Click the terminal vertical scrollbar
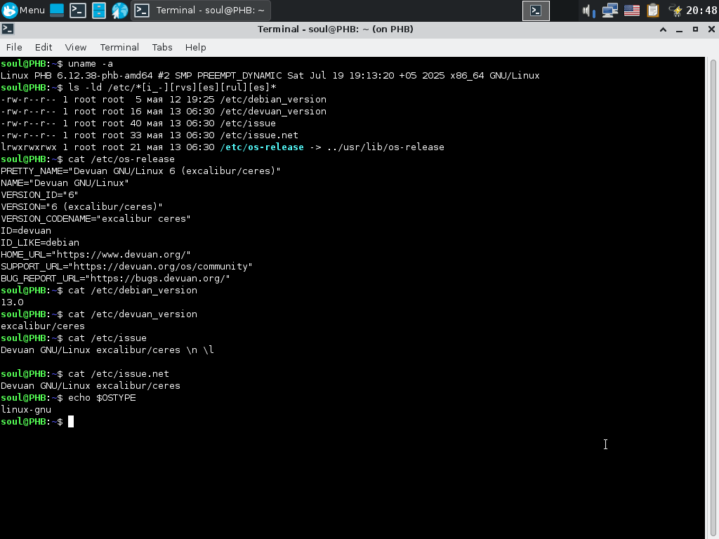Viewport: 719px width, 539px height. click(713, 298)
